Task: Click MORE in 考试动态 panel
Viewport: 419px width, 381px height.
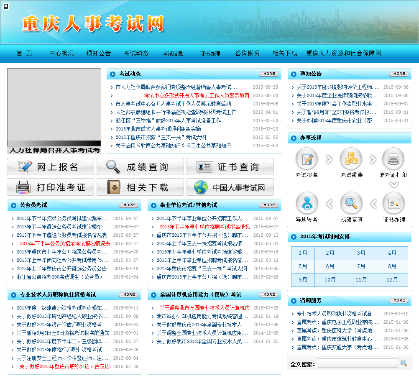Action: 268,74
